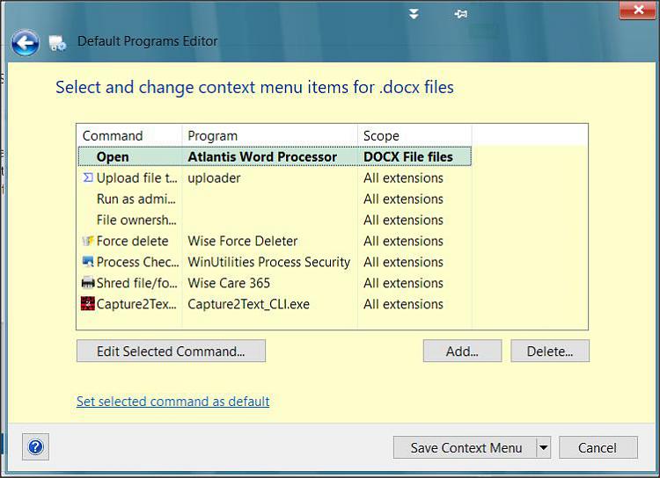Click the red Capture2Text icon
Viewport: 660px width, 478px height.
pos(87,303)
